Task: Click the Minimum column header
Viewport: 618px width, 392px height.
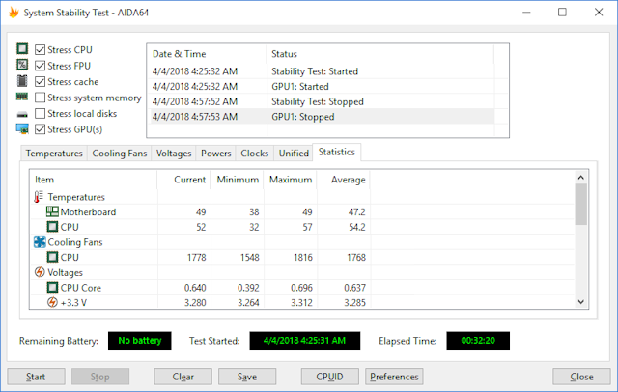Action: pyautogui.click(x=237, y=180)
